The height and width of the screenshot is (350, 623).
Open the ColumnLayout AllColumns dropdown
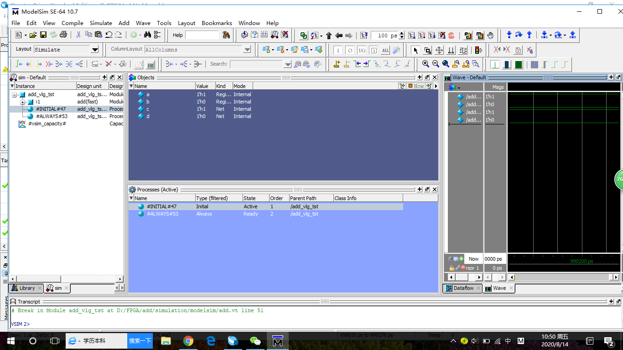[247, 50]
